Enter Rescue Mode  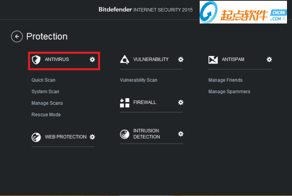[x=46, y=115]
